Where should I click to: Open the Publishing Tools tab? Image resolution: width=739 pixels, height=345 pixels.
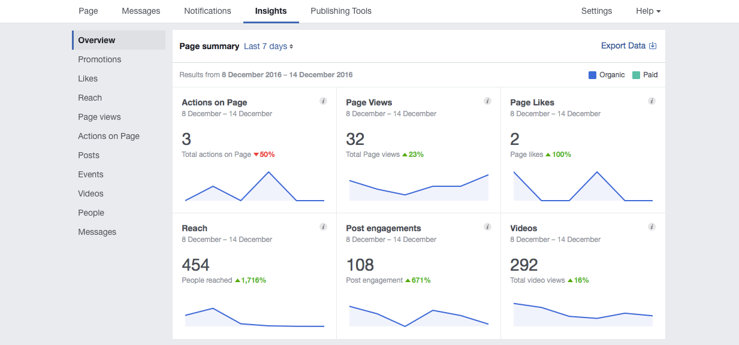point(341,11)
